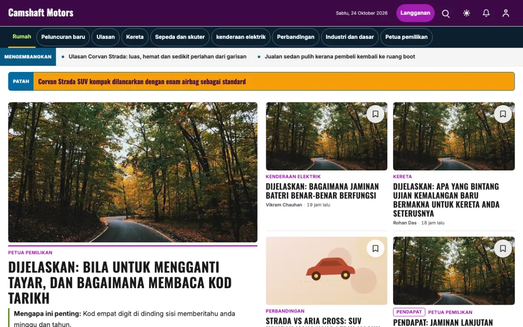Open Industri dan dasar tab
This screenshot has width=523, height=327.
point(350,37)
